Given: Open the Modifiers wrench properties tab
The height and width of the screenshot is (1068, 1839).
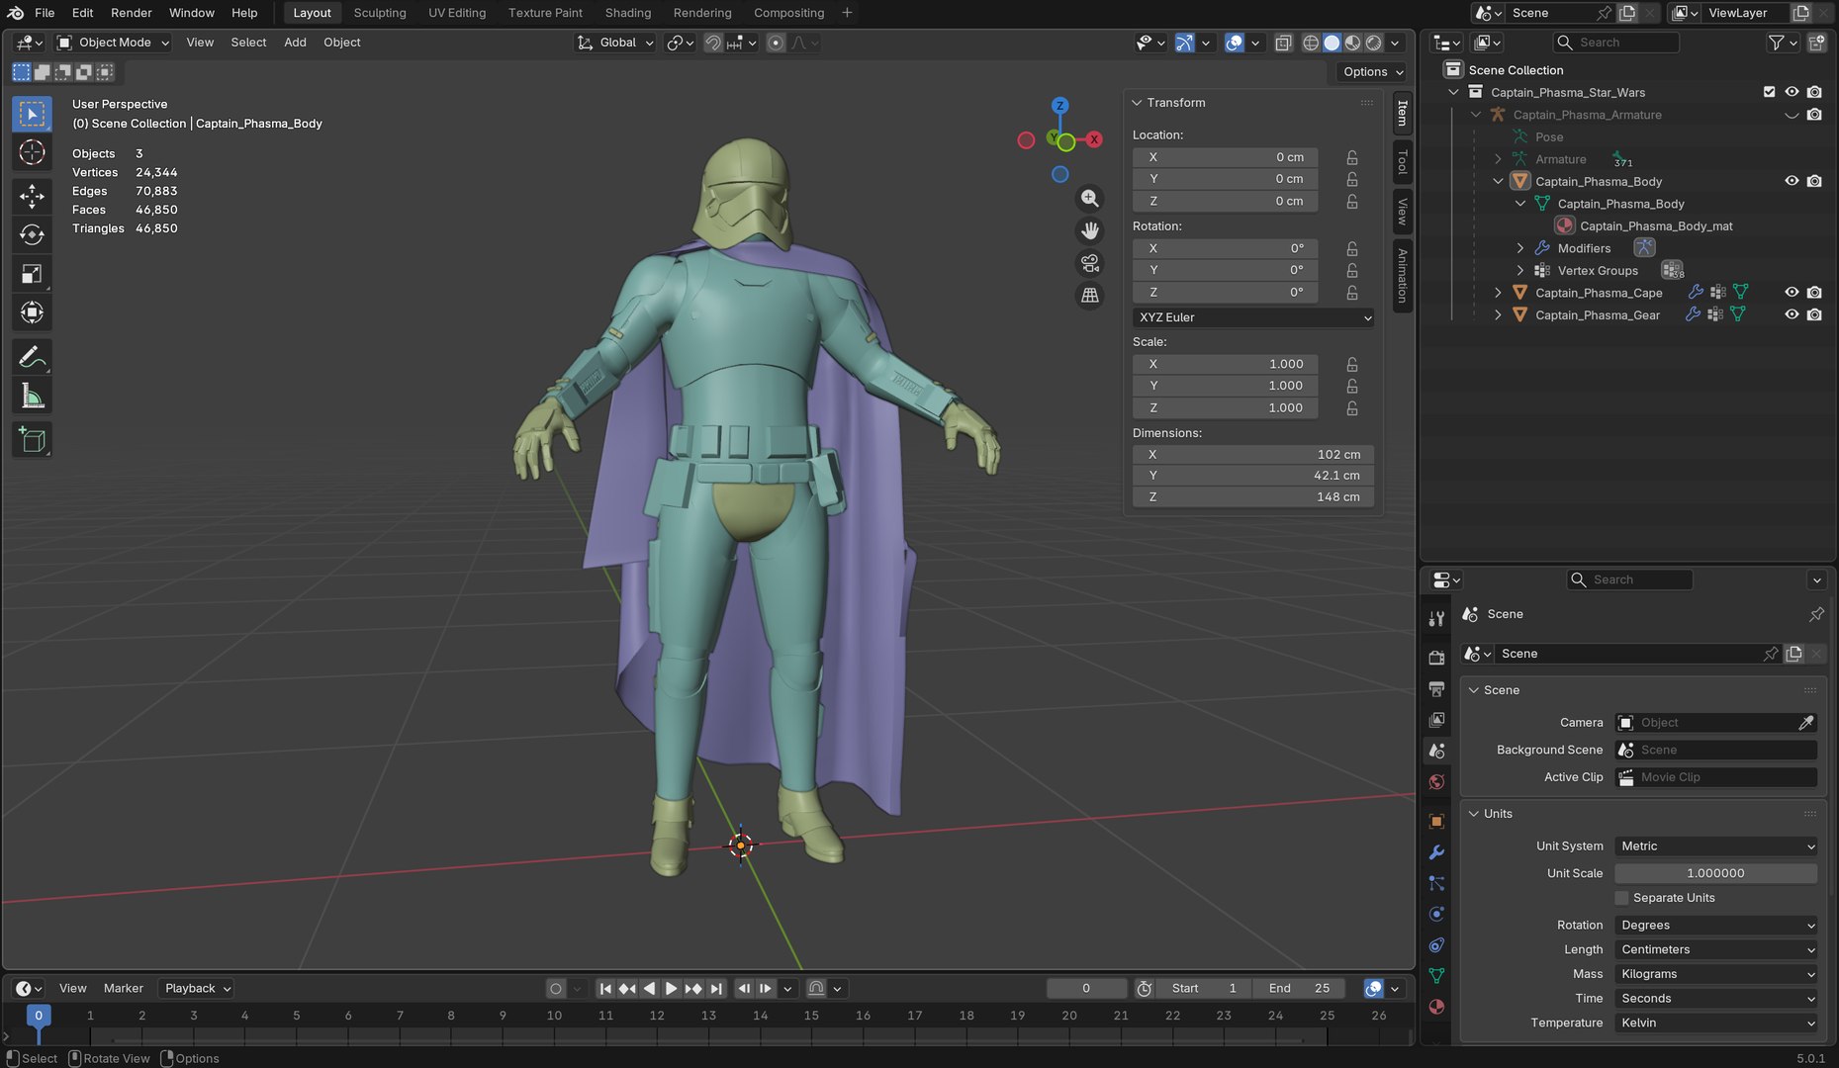Looking at the screenshot, I should click(1436, 852).
